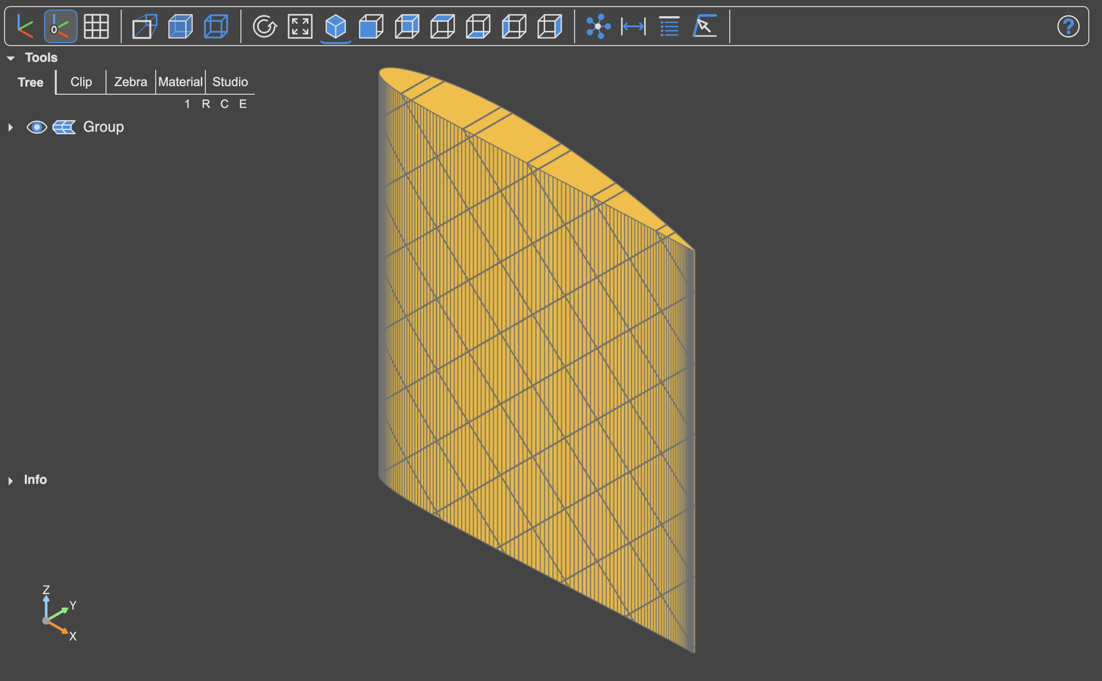Viewport: 1102px width, 681px height.
Task: Select the top view cube icon
Action: [443, 26]
